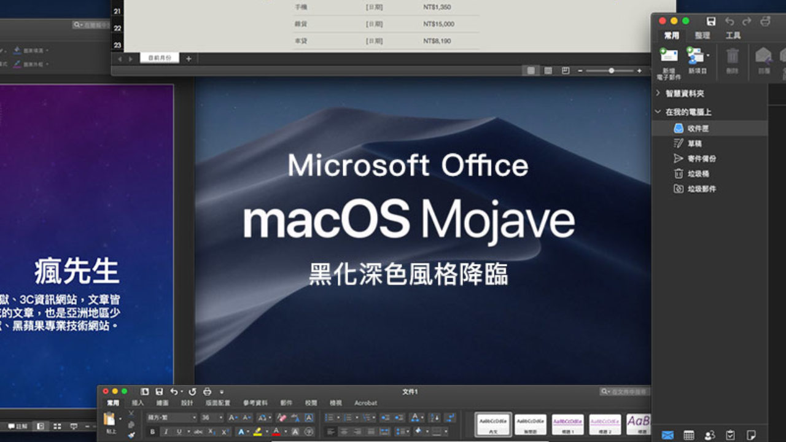The width and height of the screenshot is (786, 442).
Task: Increase indent in Word paragraph tools
Action: point(399,417)
